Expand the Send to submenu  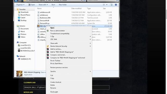pyautogui.click(x=69, y=71)
